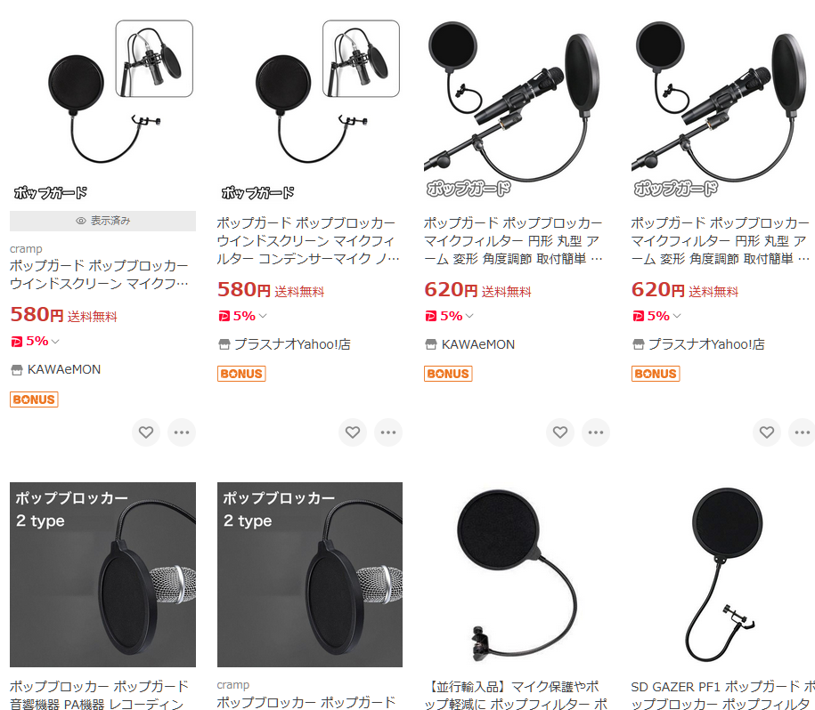Viewport: 815px width, 710px height.
Task: Click the 表示済み viewed indicator
Action: pyautogui.click(x=103, y=221)
